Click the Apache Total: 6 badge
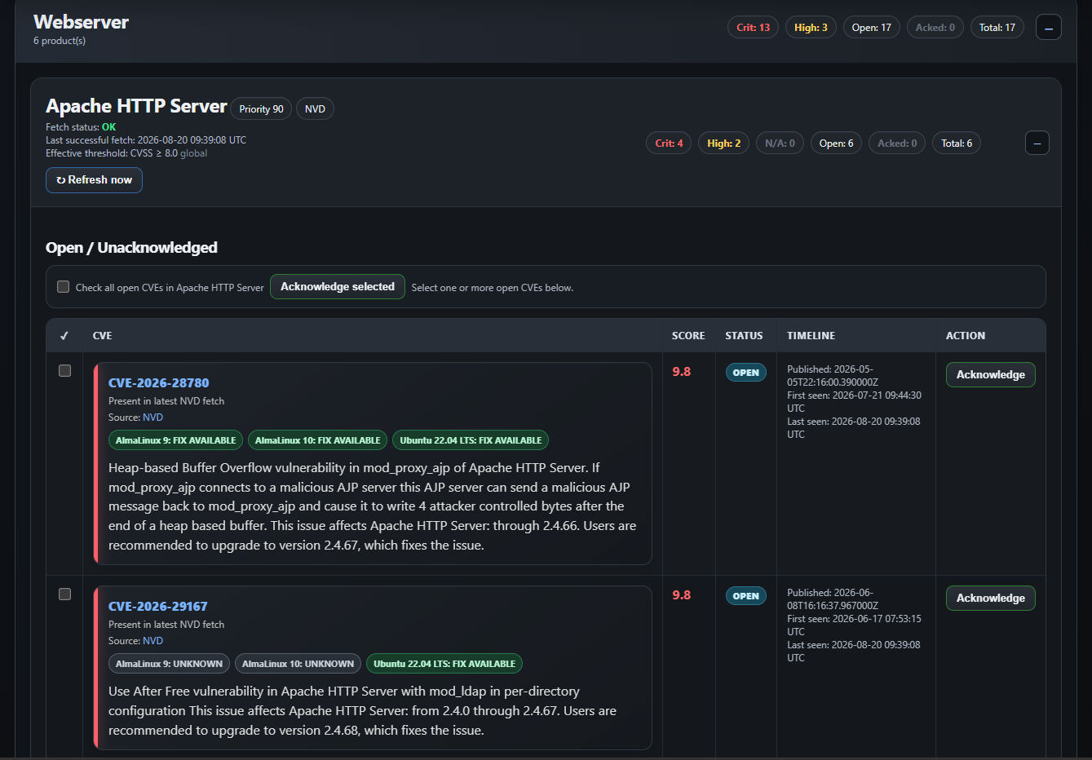 (x=957, y=144)
